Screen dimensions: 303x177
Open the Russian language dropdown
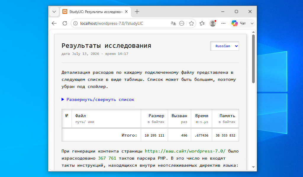pyautogui.click(x=225, y=46)
